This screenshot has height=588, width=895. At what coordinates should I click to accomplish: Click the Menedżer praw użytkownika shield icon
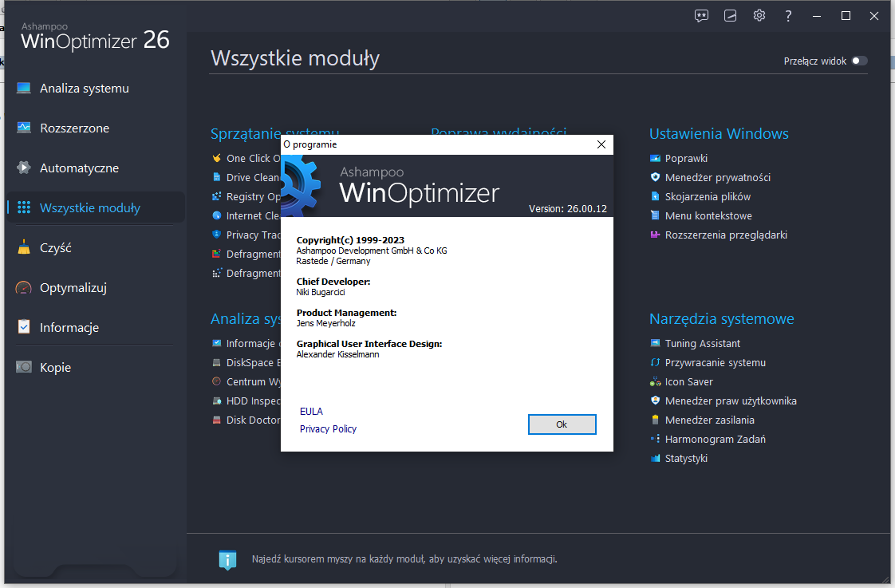655,401
